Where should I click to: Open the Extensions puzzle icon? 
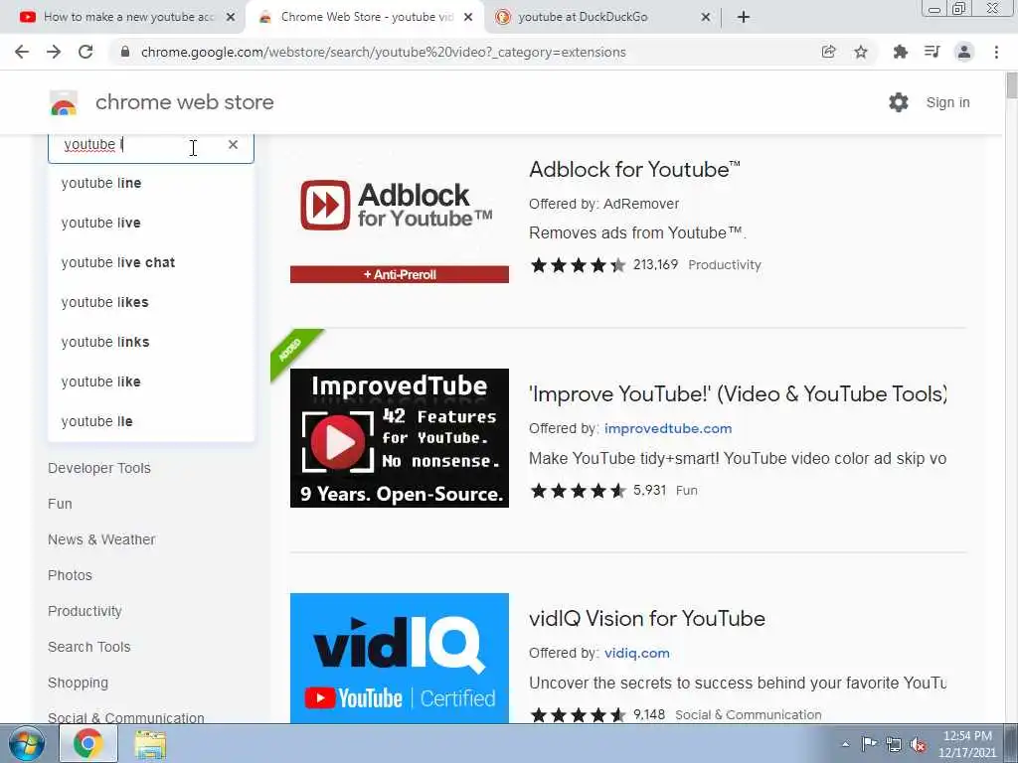coord(900,52)
